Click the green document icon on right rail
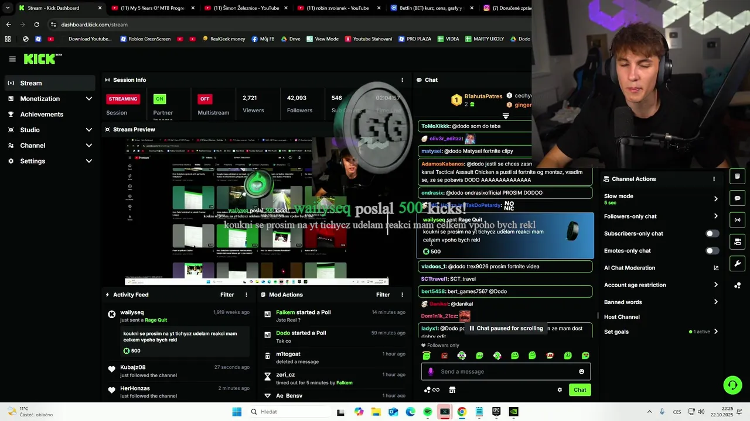This screenshot has height=421, width=750. (738, 177)
